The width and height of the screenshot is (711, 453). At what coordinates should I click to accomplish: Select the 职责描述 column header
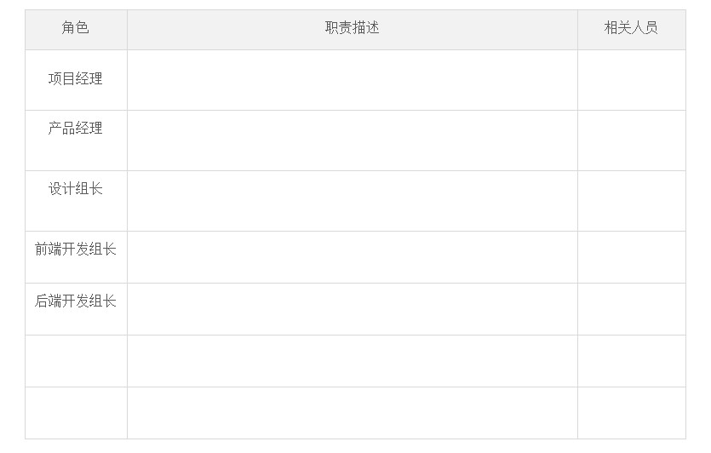[x=352, y=28]
